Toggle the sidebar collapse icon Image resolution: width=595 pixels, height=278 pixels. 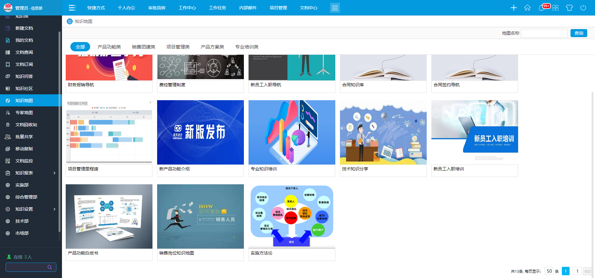72,8
